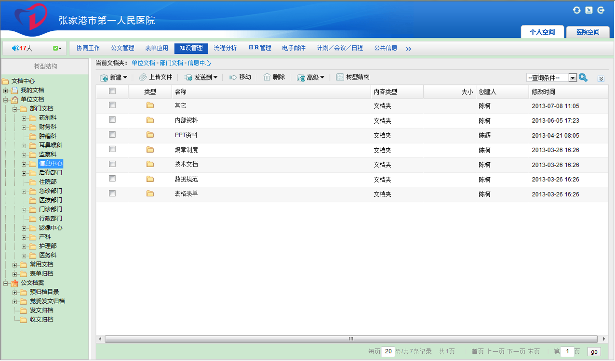The height and width of the screenshot is (361, 615).
Task: Switch to the 医院空间 tab
Action: tap(588, 32)
